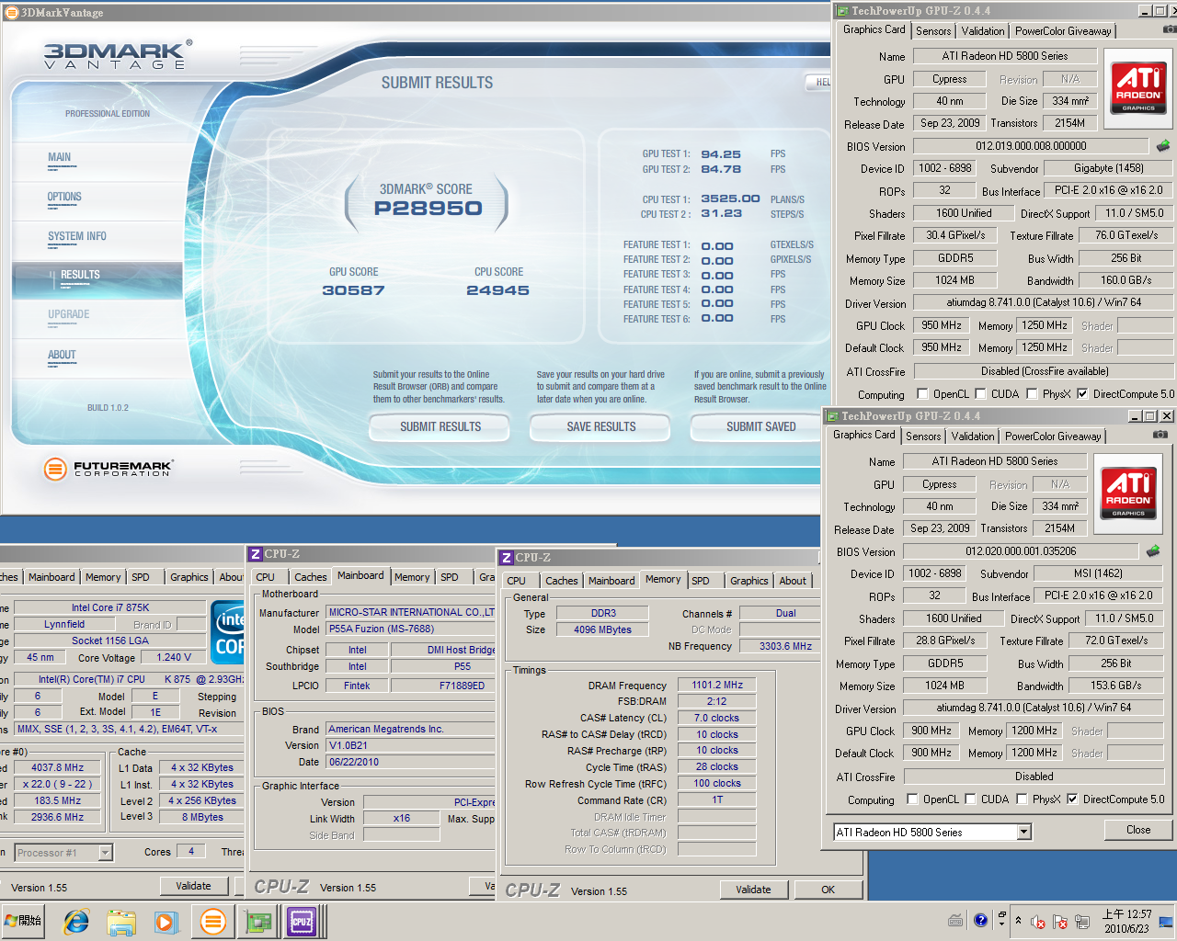Click the camera screenshot icon in lower GPU-Z window
This screenshot has width=1177, height=941.
click(x=1160, y=435)
